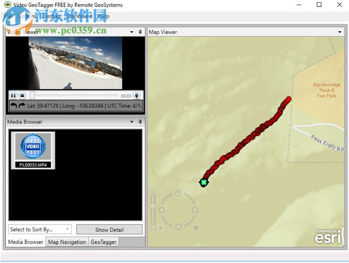Click the Peak Eight Rd map label
Image resolution: width=349 pixels, height=263 pixels.
pos(327,143)
